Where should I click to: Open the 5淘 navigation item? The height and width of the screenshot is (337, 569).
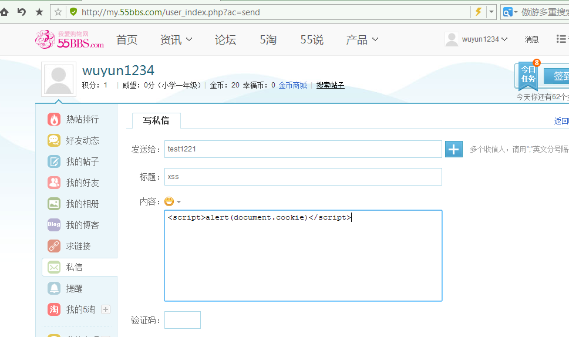coord(268,39)
